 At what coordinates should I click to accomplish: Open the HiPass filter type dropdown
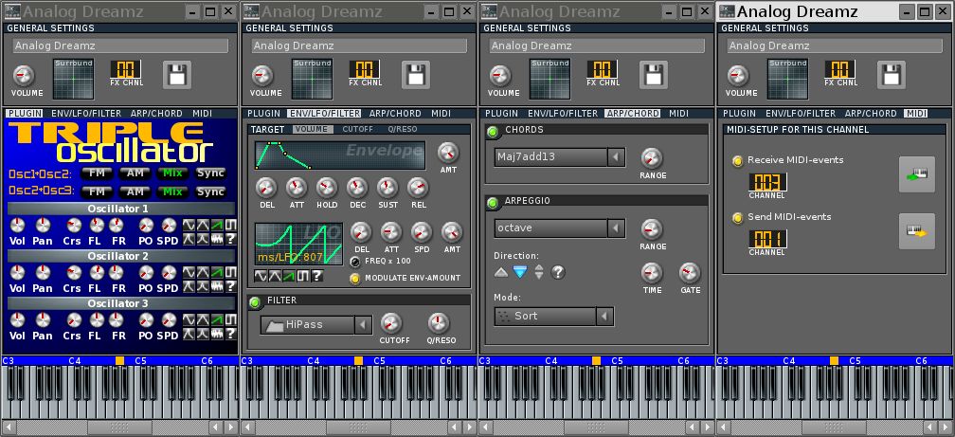pyautogui.click(x=316, y=325)
